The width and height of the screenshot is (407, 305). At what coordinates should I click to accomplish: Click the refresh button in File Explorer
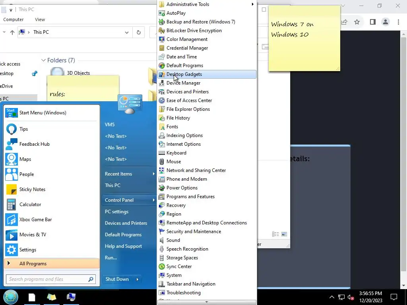139,33
